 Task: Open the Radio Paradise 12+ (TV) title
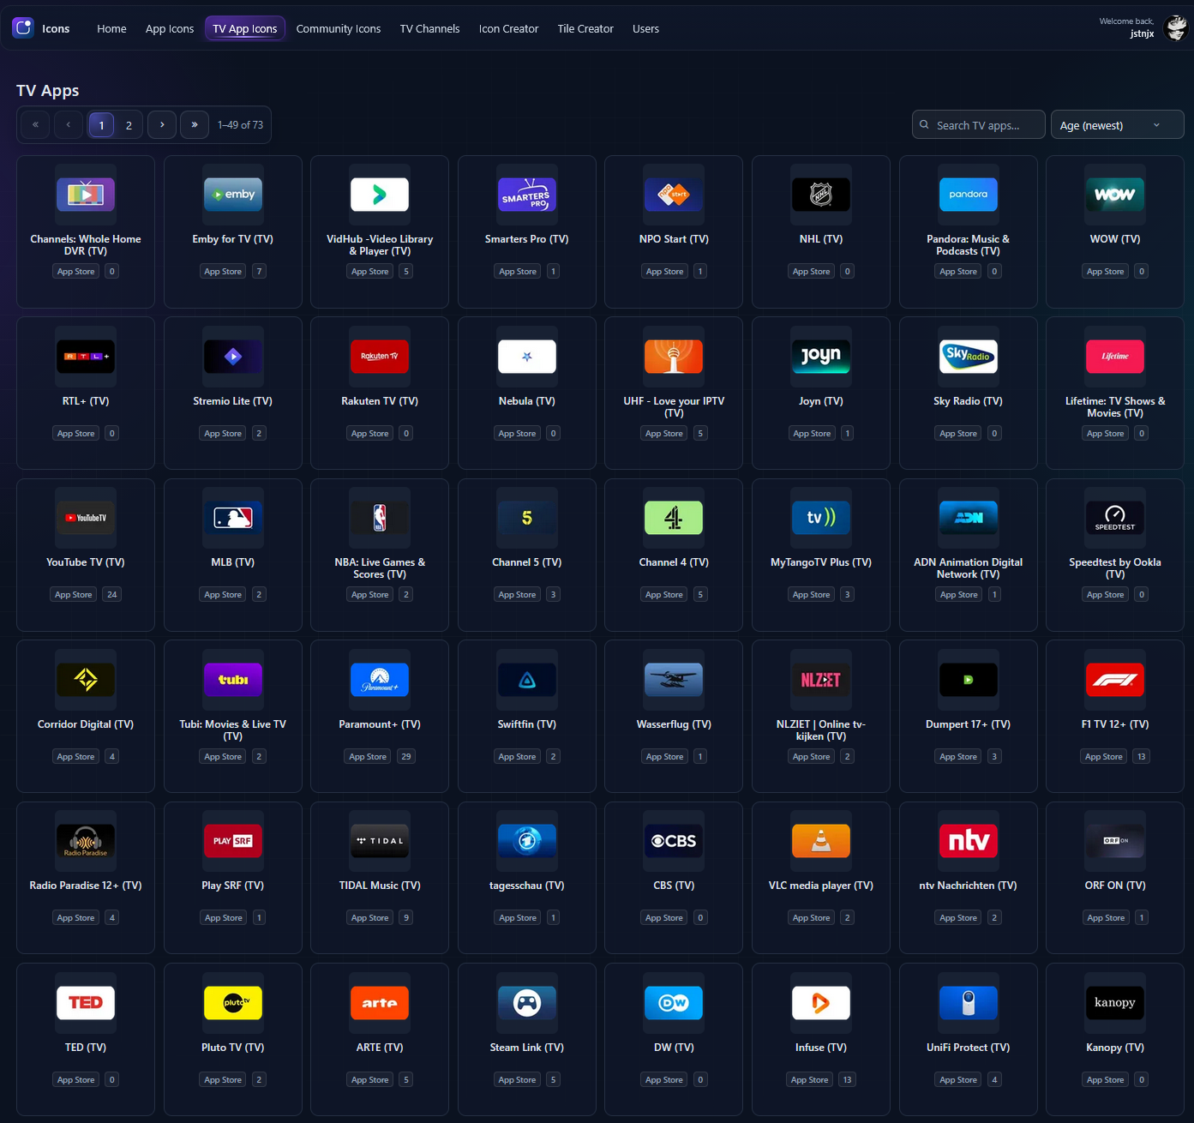(86, 886)
